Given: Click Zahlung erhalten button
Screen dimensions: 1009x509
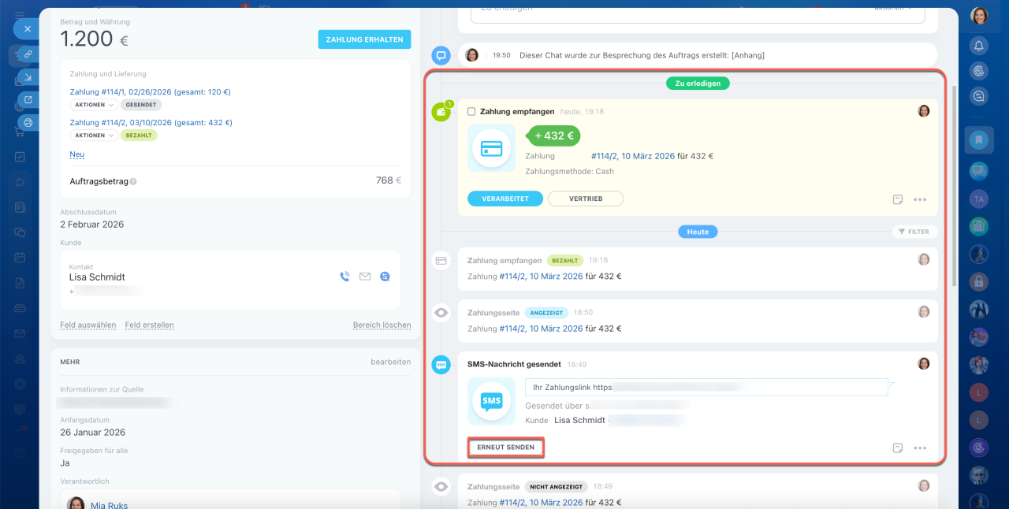Looking at the screenshot, I should (x=364, y=39).
